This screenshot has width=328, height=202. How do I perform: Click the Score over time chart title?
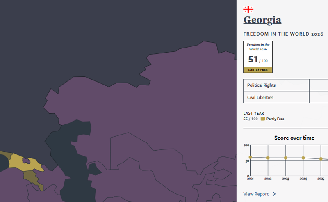click(294, 138)
